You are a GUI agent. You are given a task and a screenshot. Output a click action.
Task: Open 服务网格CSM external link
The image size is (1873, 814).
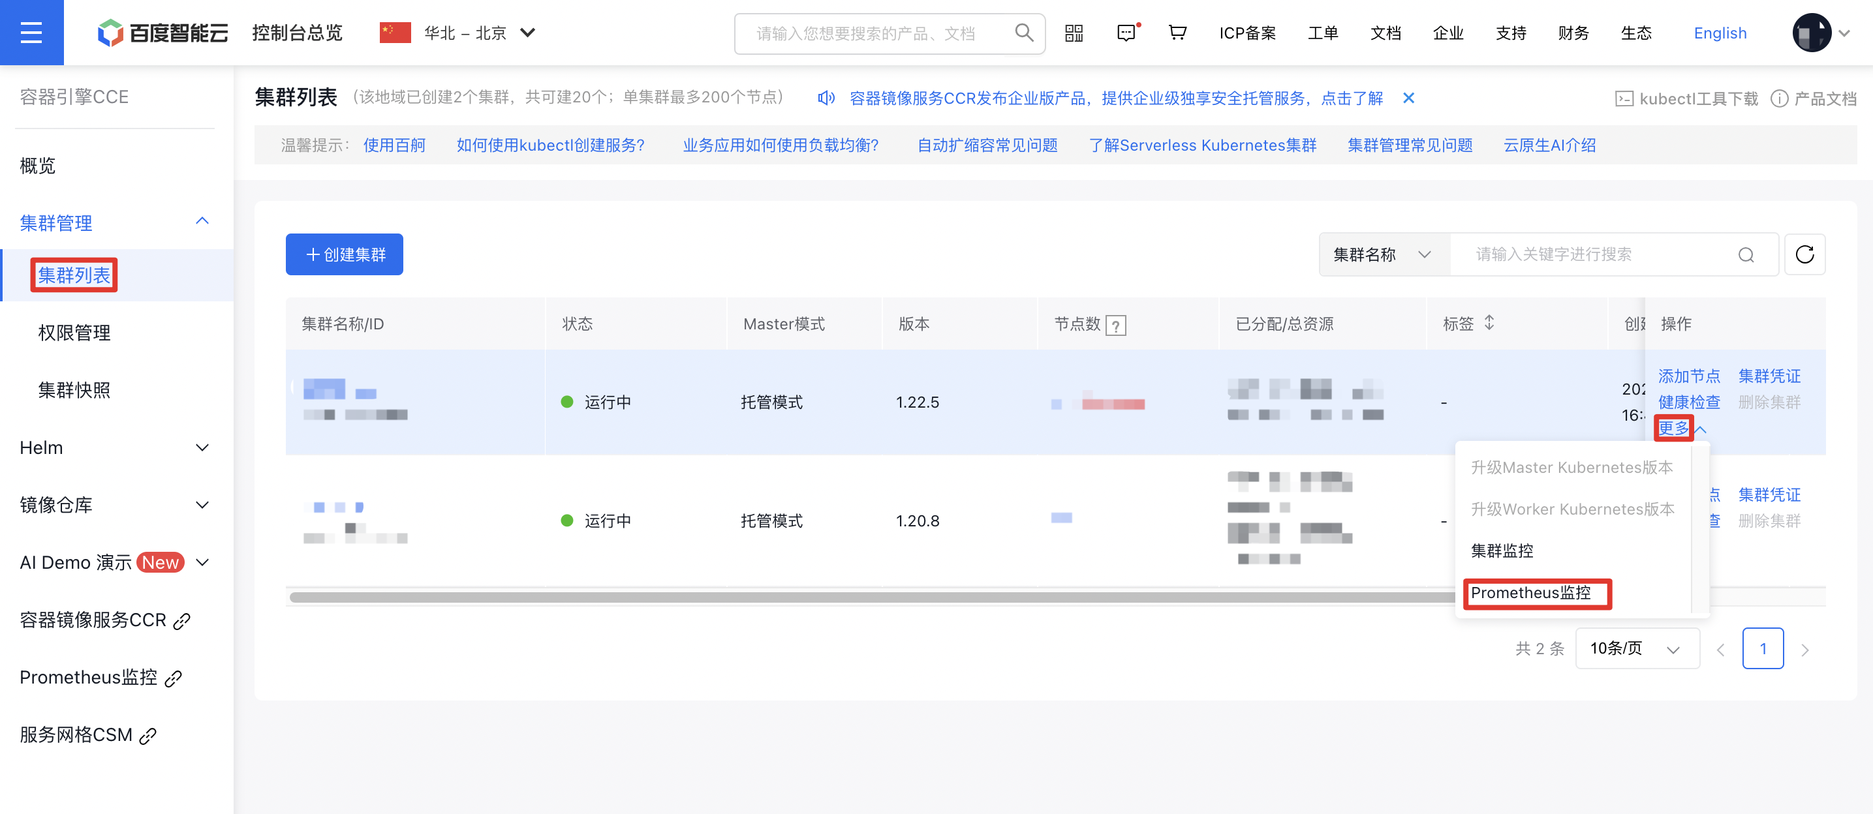pos(147,736)
